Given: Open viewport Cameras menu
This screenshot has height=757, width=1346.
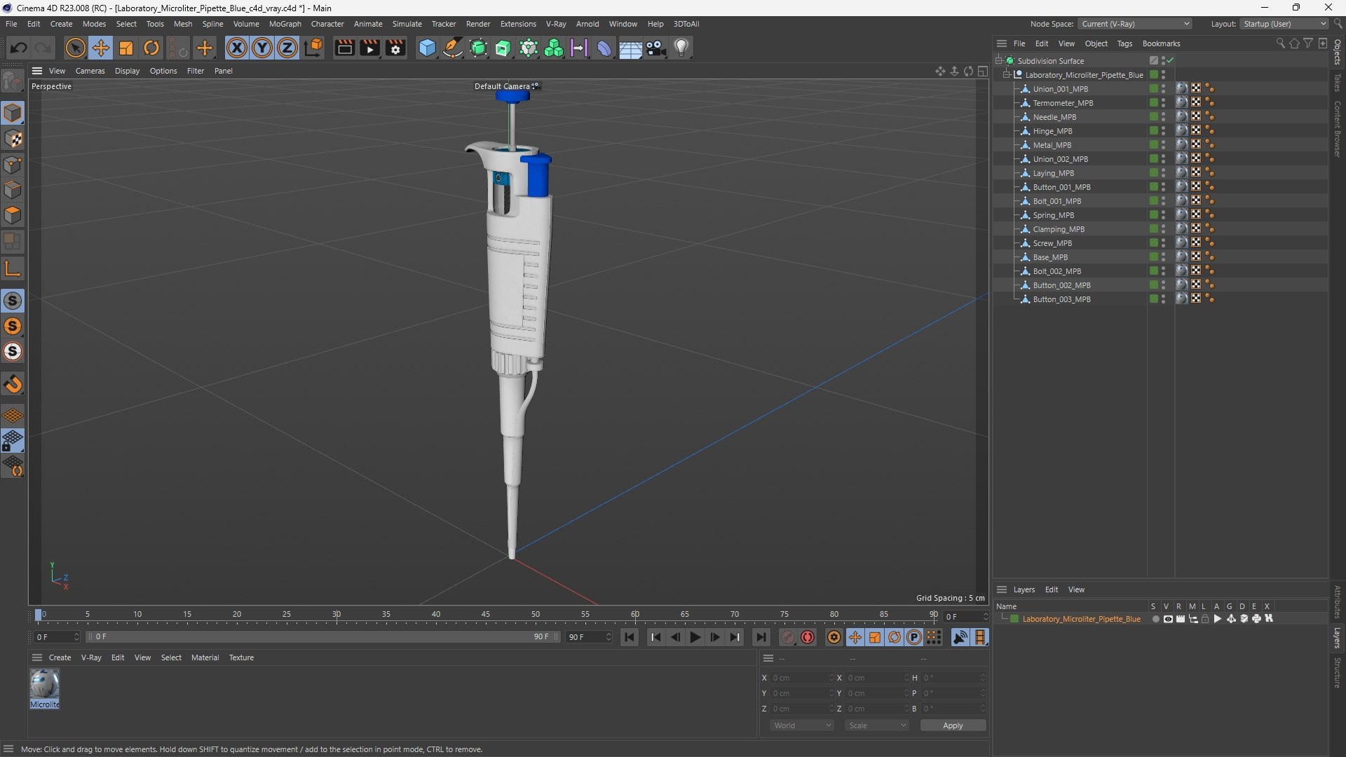Looking at the screenshot, I should pos(90,71).
